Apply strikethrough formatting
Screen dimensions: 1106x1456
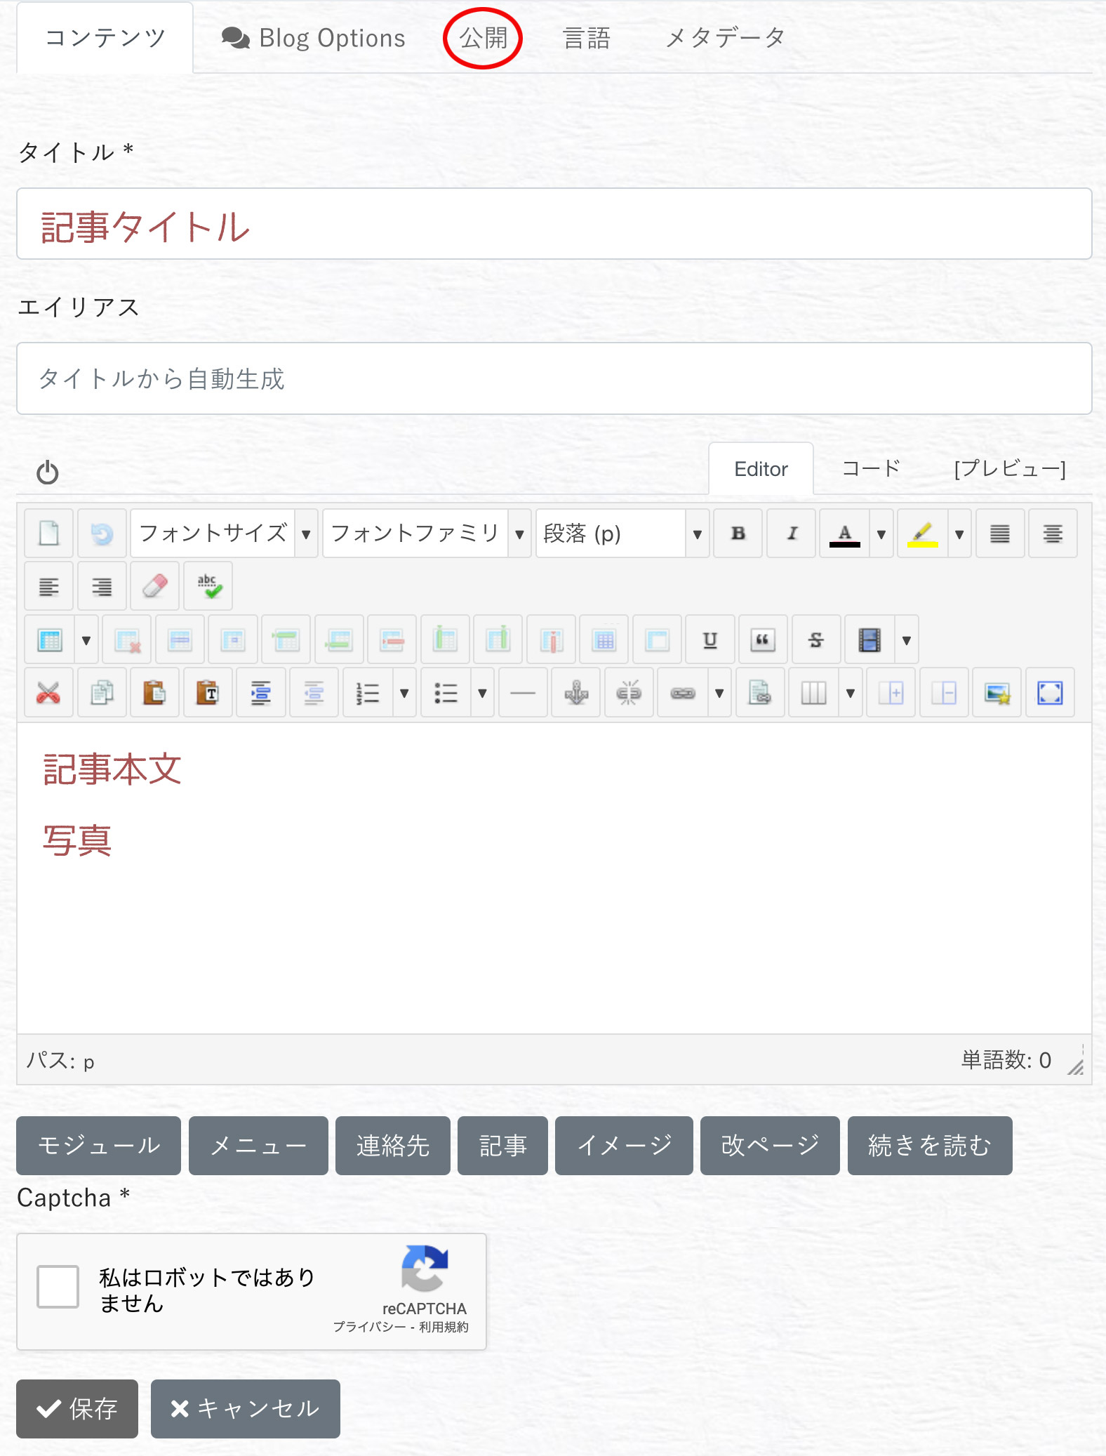[815, 640]
